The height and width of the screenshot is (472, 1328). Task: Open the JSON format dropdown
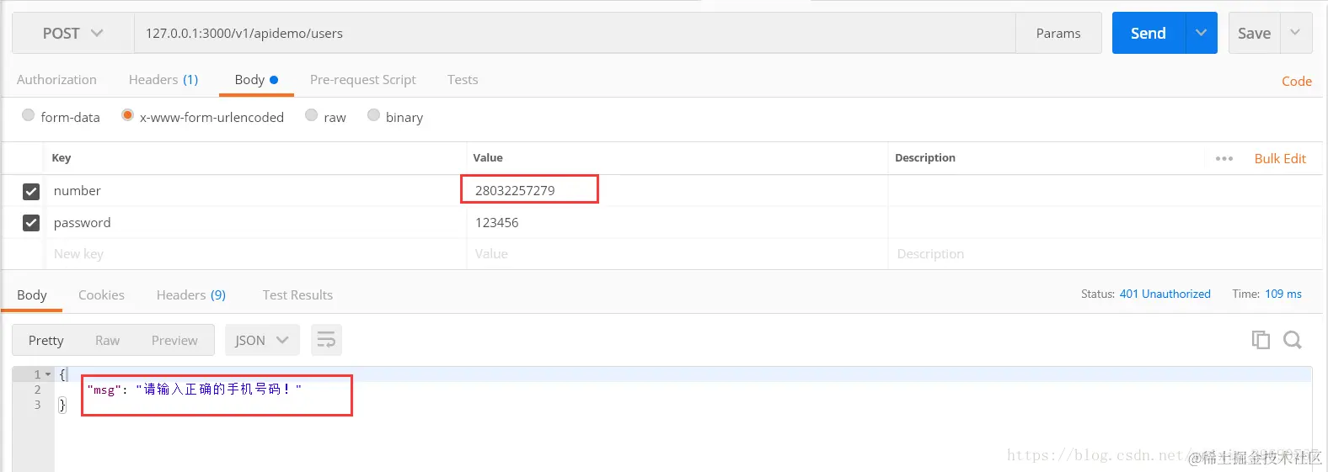pos(261,340)
